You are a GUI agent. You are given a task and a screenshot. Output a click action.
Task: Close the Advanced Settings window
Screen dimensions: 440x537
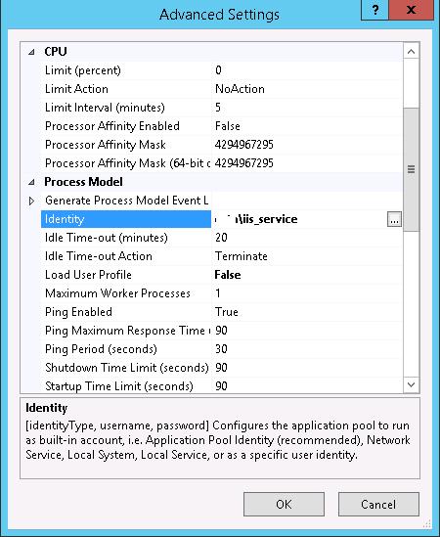click(x=412, y=11)
